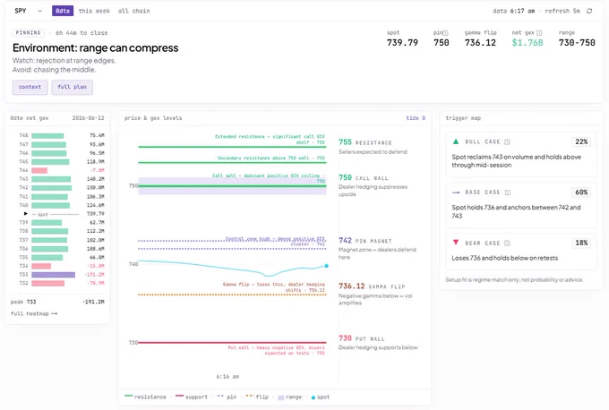
Task: Click the 755 RESISTANCE level label
Action: (365, 142)
